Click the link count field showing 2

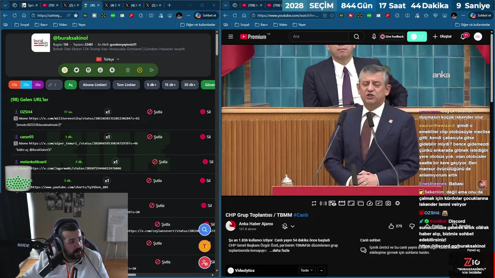[54, 85]
